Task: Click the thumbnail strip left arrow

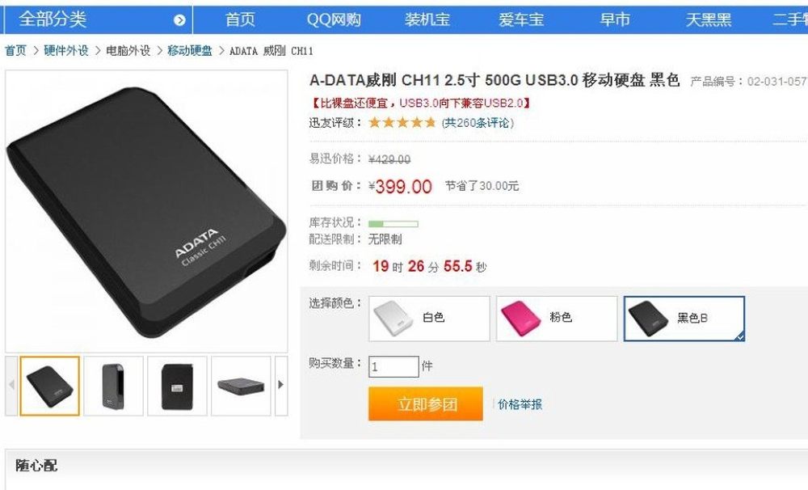Action: pyautogui.click(x=11, y=386)
